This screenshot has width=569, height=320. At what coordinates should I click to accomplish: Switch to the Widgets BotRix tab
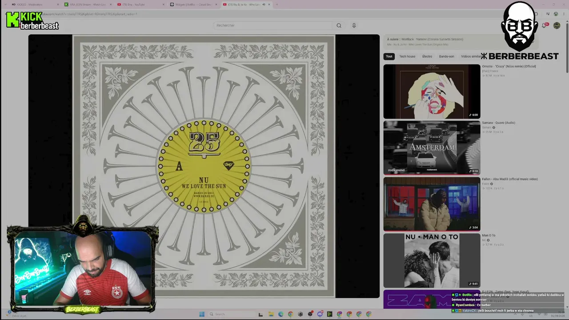tap(194, 4)
